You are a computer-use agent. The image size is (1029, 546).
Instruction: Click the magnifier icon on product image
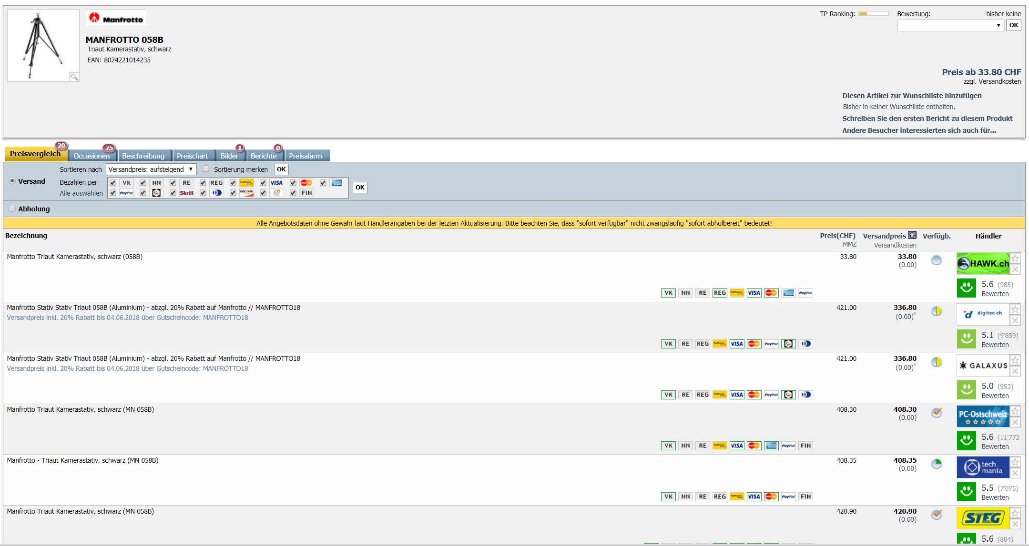74,77
